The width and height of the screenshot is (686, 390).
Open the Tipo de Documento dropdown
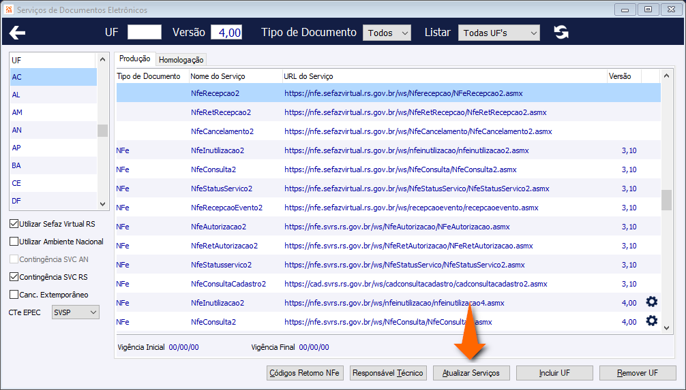[x=387, y=33]
